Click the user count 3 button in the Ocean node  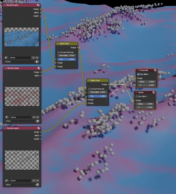(x=33, y=57)
